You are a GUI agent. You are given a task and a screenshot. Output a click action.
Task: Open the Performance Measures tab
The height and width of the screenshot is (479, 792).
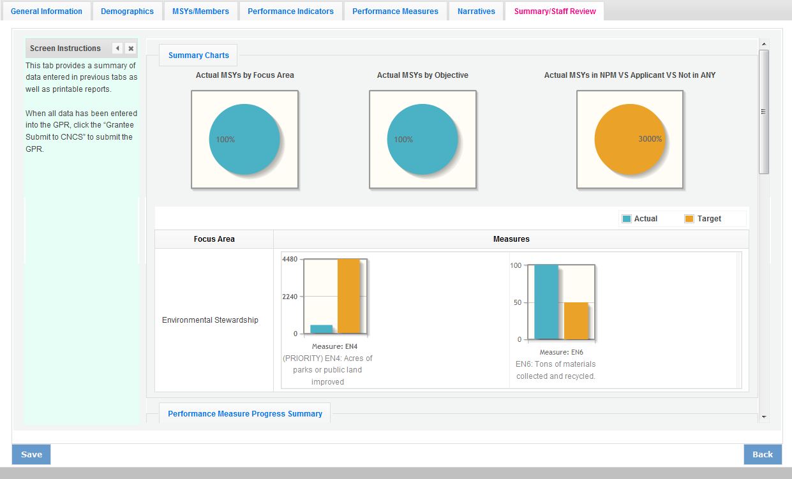[x=395, y=11]
